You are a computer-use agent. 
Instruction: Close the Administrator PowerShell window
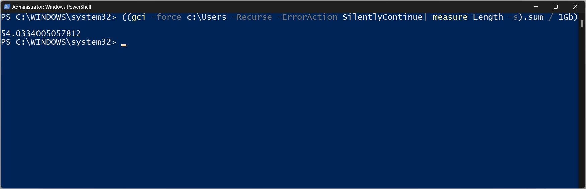(575, 7)
